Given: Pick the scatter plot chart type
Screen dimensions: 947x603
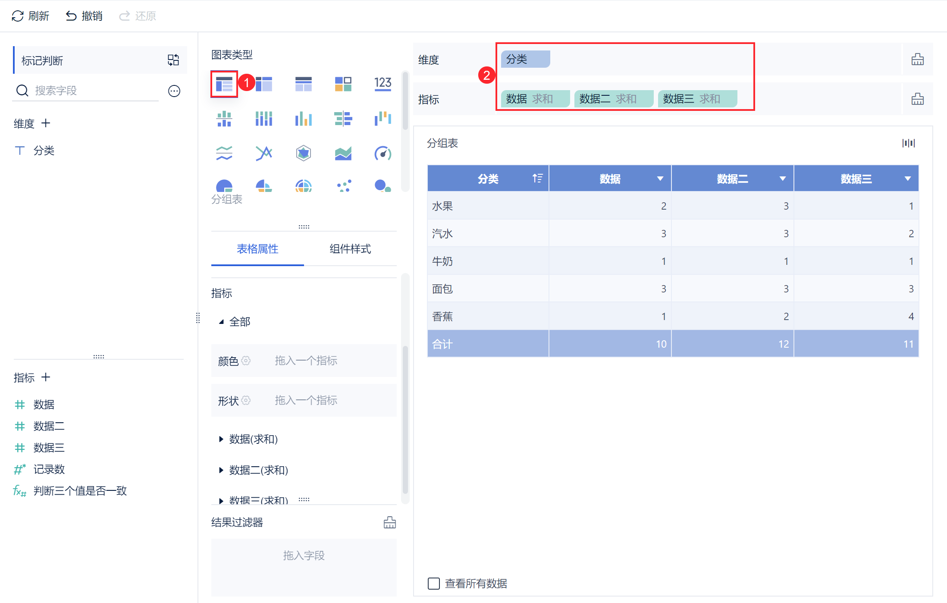Looking at the screenshot, I should [x=344, y=186].
